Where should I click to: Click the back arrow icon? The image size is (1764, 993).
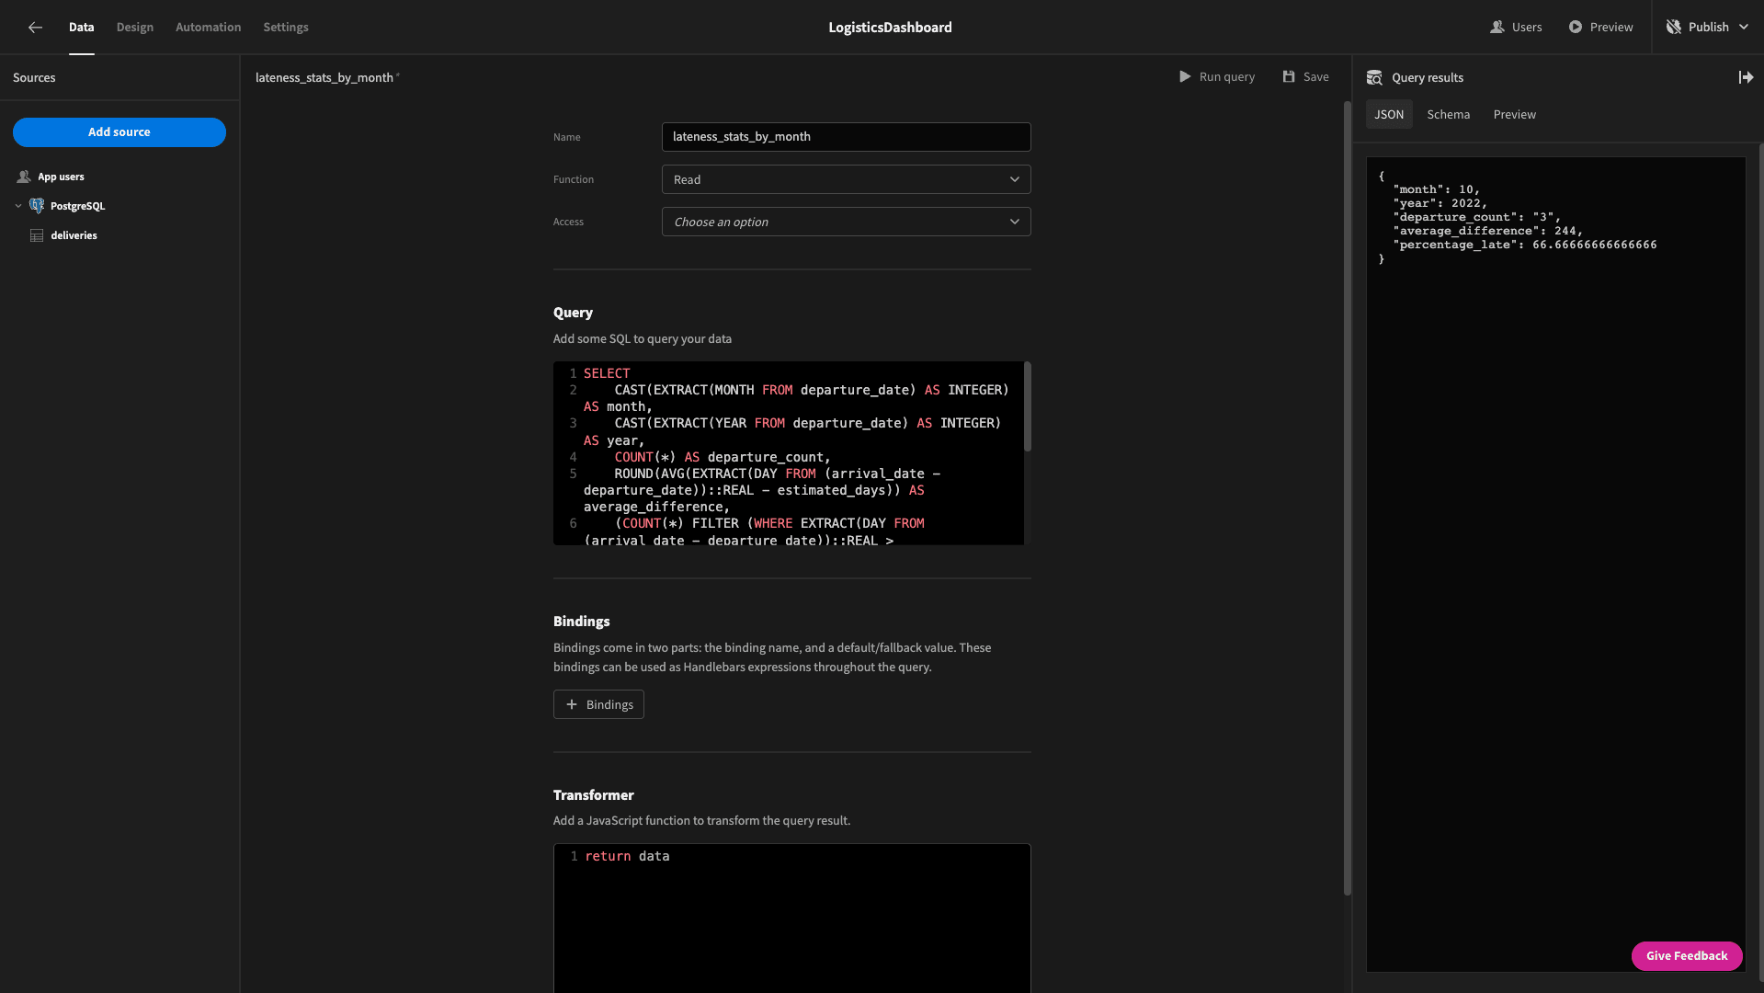pos(35,28)
